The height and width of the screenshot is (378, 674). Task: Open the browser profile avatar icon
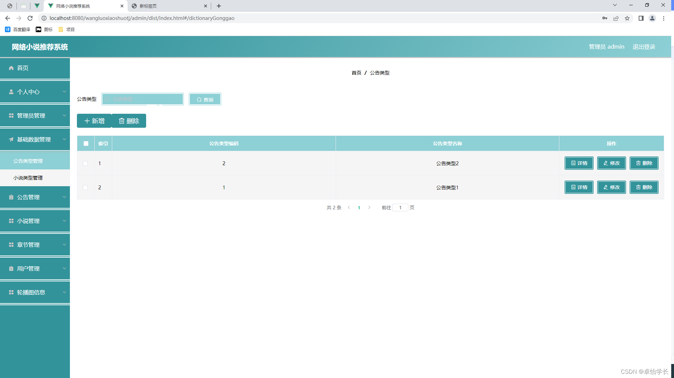652,18
